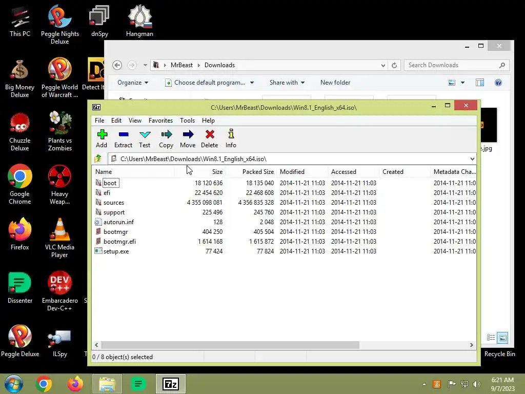525x394 pixels.
Task: Switch Explorer to large icons view
Action: pyautogui.click(x=503, y=338)
